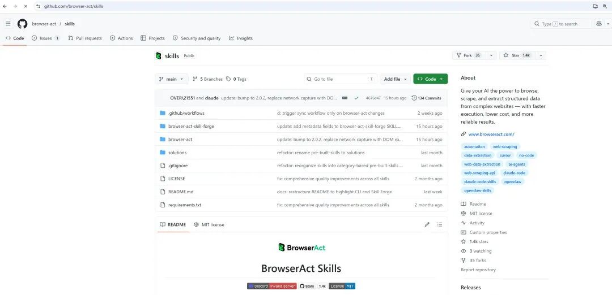Open the Actions tab
Screen dimensions: 612x295
[121, 38]
